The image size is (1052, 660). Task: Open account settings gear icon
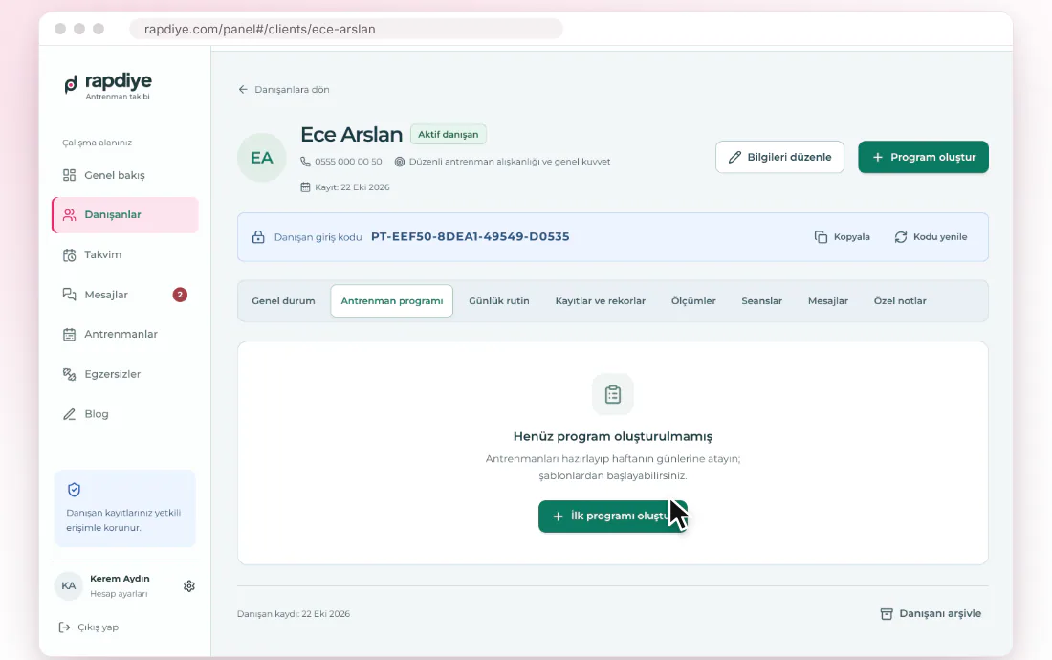(189, 586)
